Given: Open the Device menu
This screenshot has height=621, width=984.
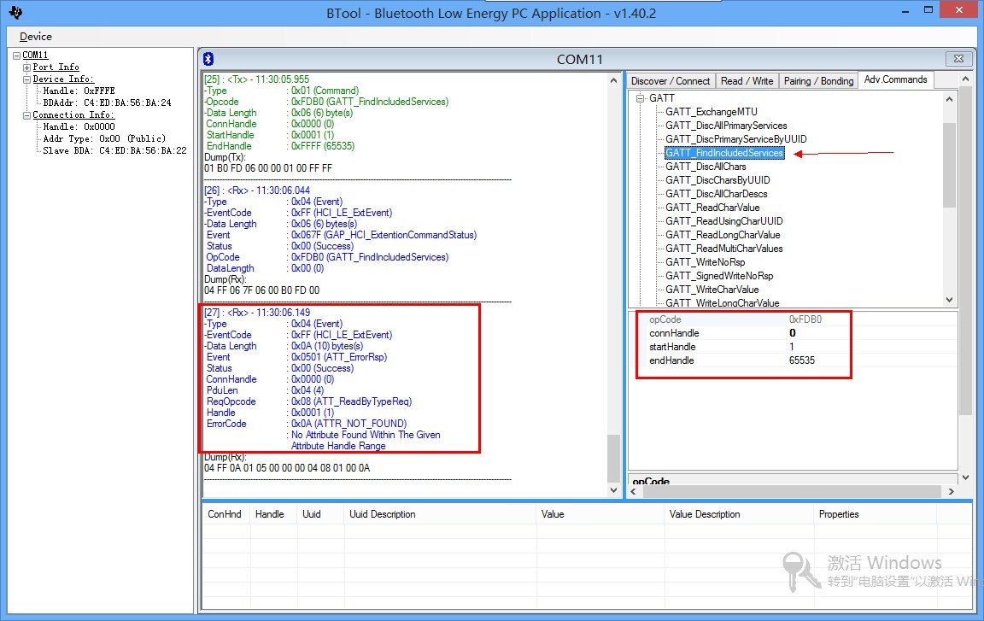Looking at the screenshot, I should pyautogui.click(x=36, y=37).
